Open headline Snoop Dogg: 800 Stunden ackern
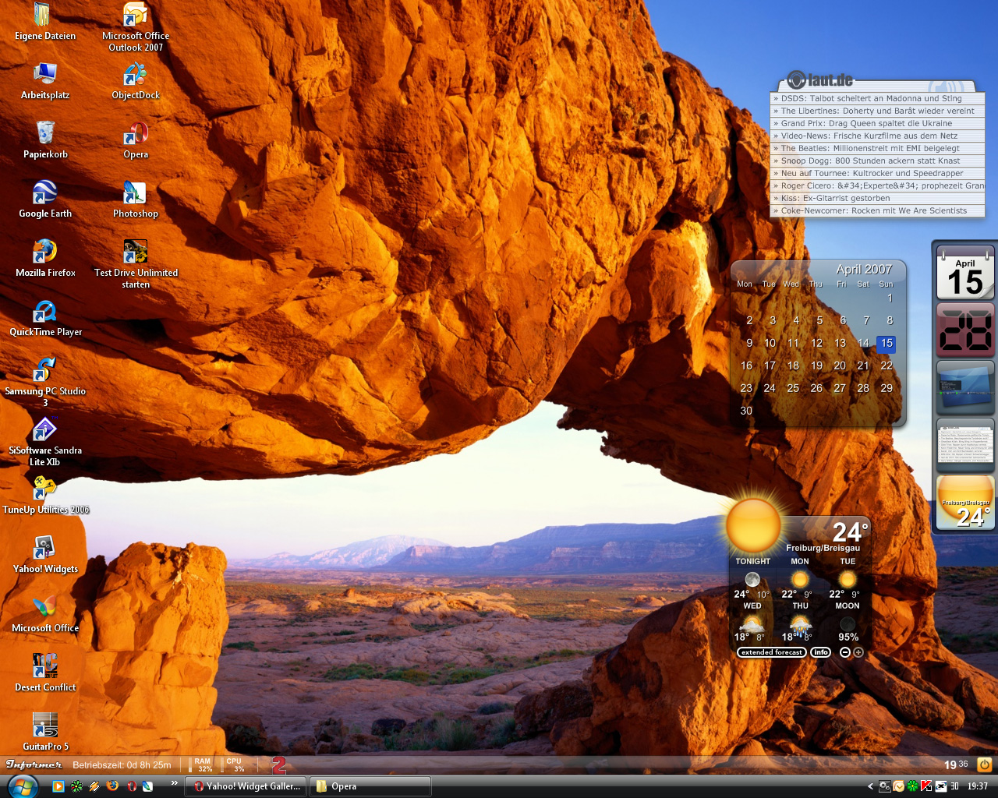Screen dimensions: 998x798 pyautogui.click(x=878, y=161)
